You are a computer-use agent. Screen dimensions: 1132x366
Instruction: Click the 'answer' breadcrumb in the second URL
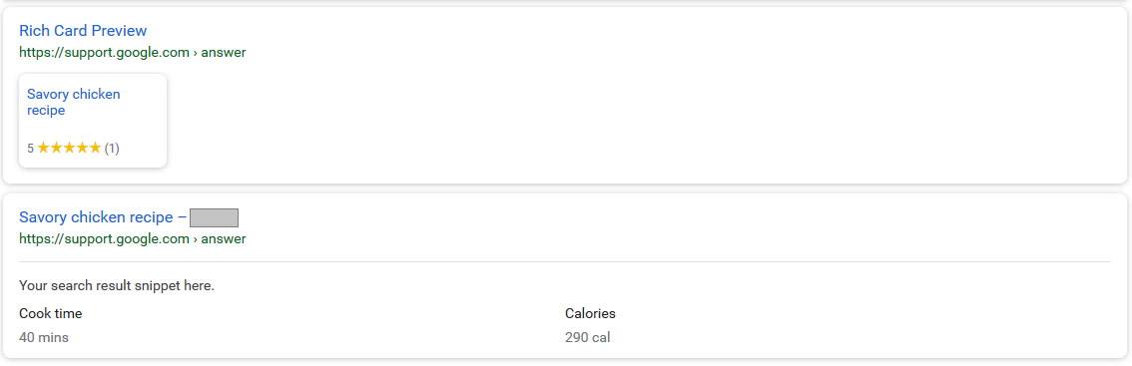[223, 239]
